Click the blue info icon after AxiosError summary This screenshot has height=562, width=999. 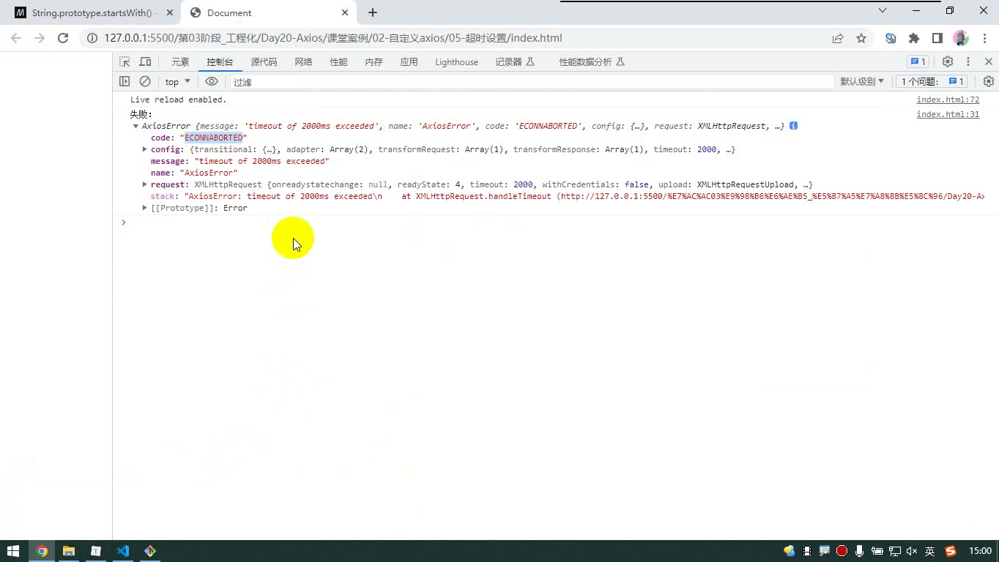(x=793, y=126)
